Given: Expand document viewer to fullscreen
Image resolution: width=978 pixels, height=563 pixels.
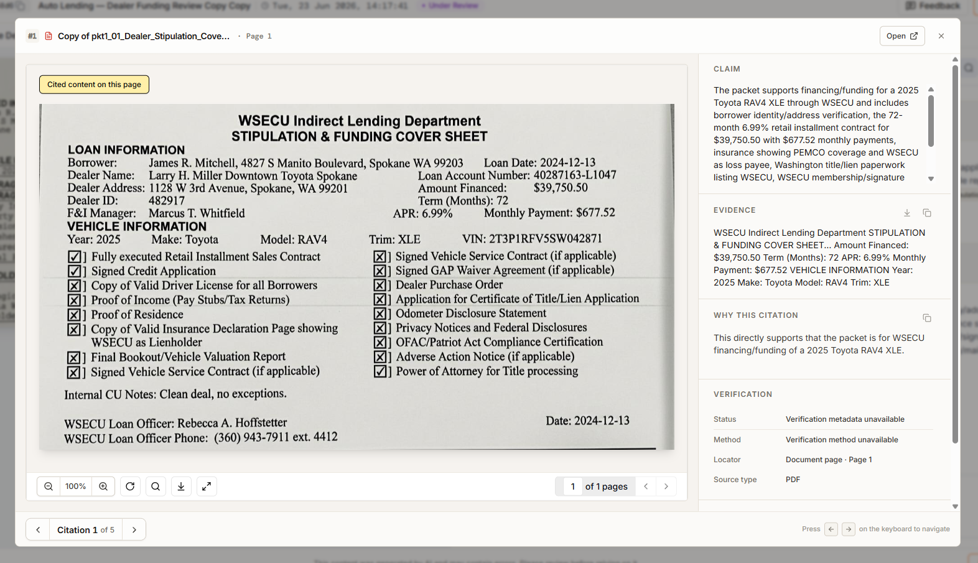Looking at the screenshot, I should [207, 486].
